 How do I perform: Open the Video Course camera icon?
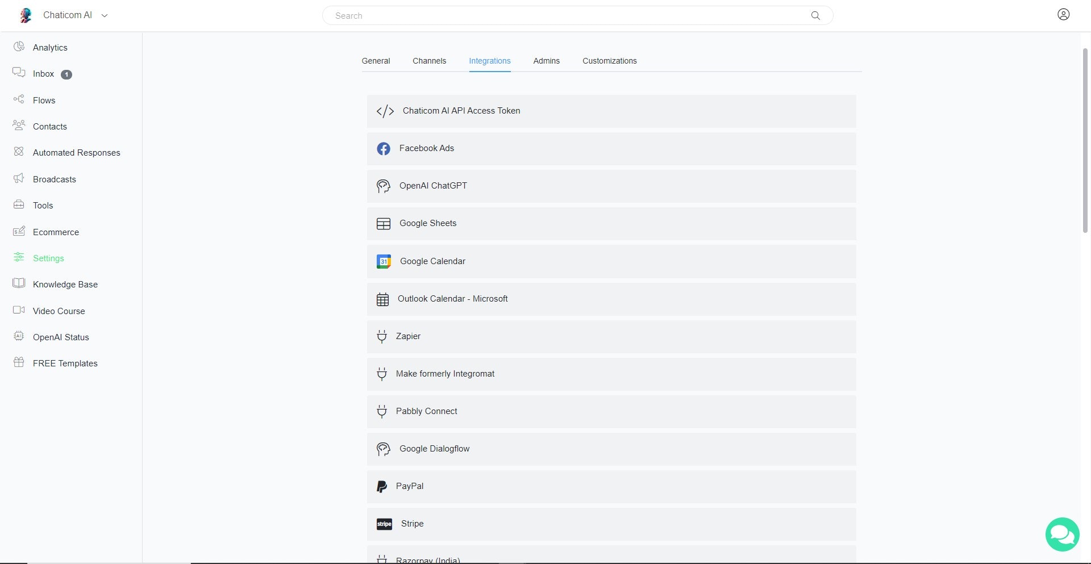(x=19, y=310)
